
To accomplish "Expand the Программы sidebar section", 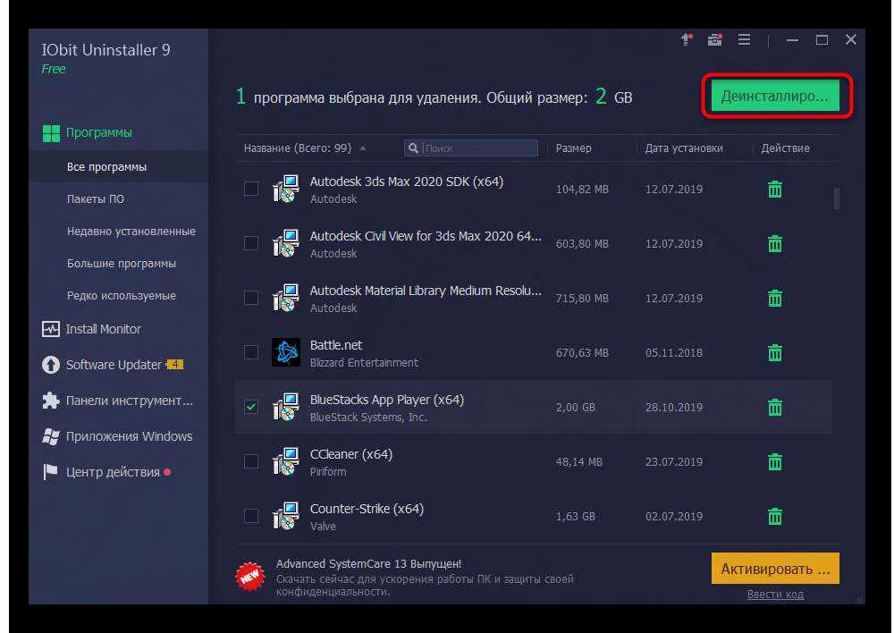I will [x=98, y=132].
